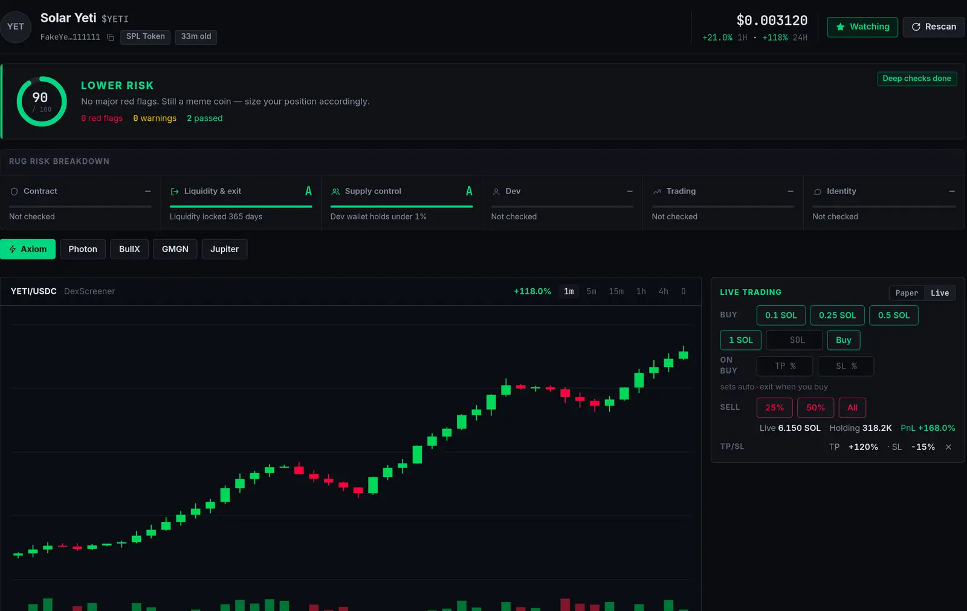This screenshot has height=611, width=967.
Task: Buy 0.5 SOL preset
Action: coord(893,315)
